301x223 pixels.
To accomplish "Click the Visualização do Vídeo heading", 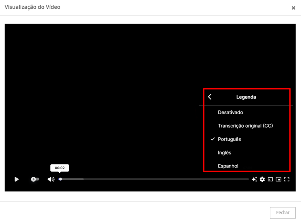I will [33, 7].
